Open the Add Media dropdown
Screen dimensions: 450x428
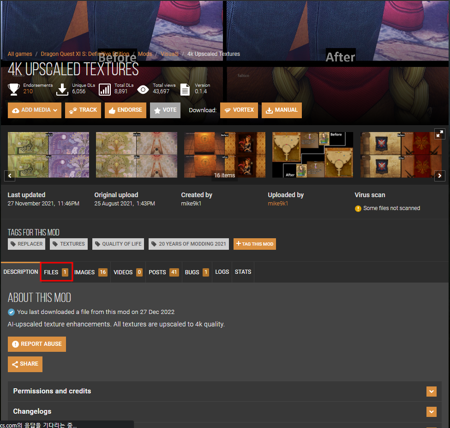pyautogui.click(x=35, y=110)
